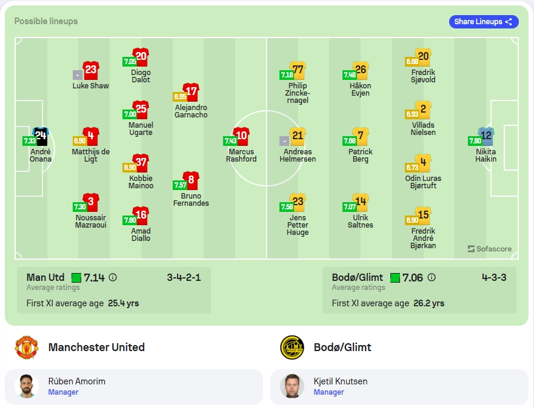This screenshot has width=534, height=408.
Task: Click the Manchester United club crest
Action: click(27, 347)
